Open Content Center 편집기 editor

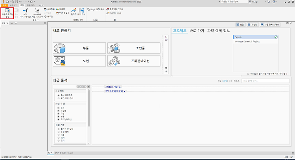(74, 12)
